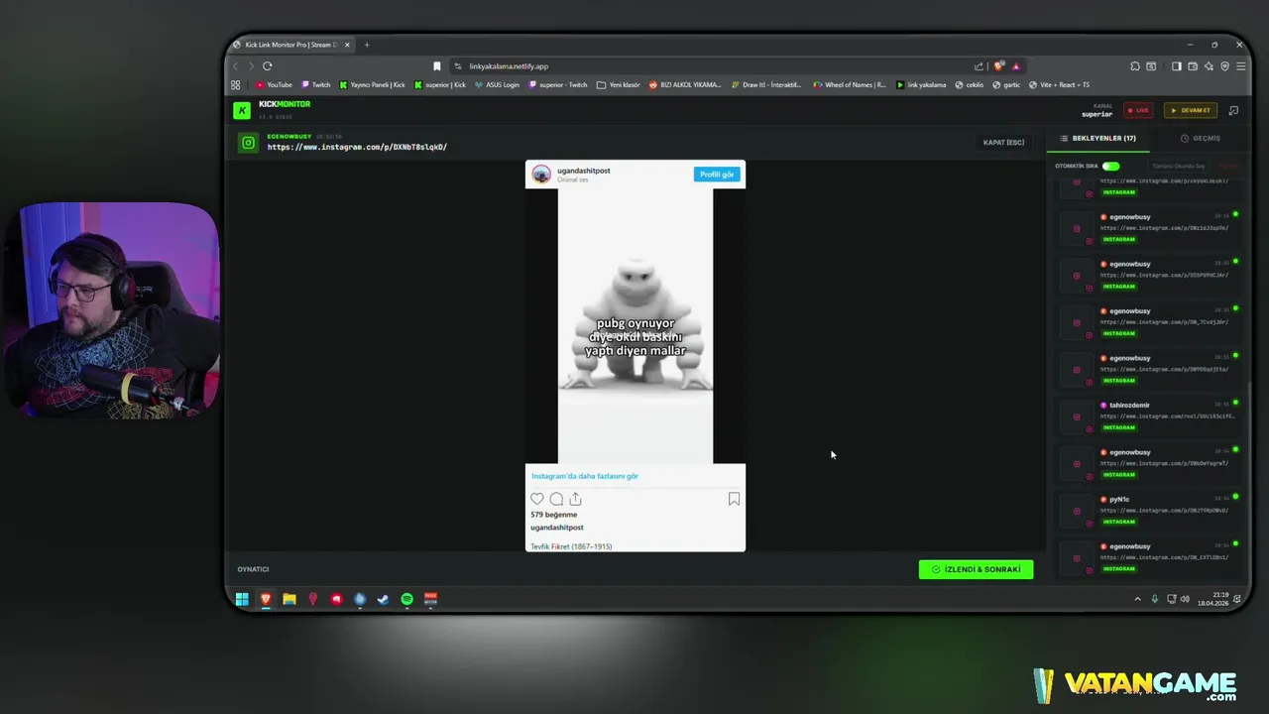Select the pyN1c queue entry
Image resolution: width=1269 pixels, height=714 pixels.
pos(1148,511)
